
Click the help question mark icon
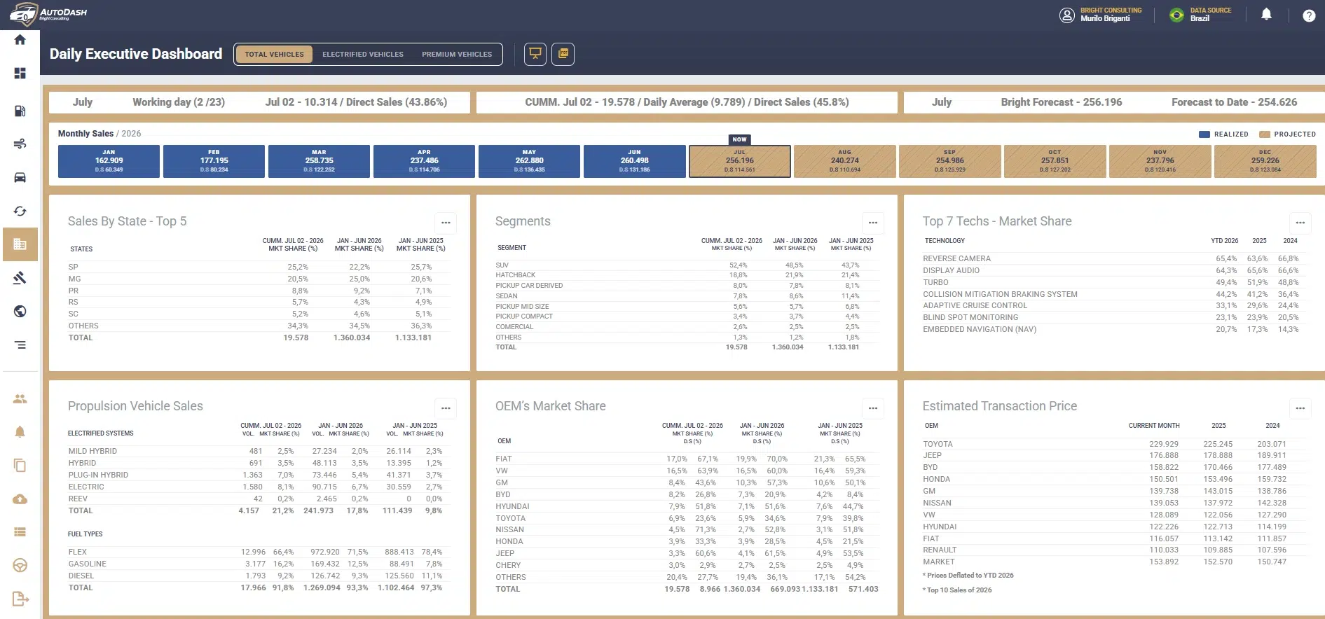pos(1309,15)
